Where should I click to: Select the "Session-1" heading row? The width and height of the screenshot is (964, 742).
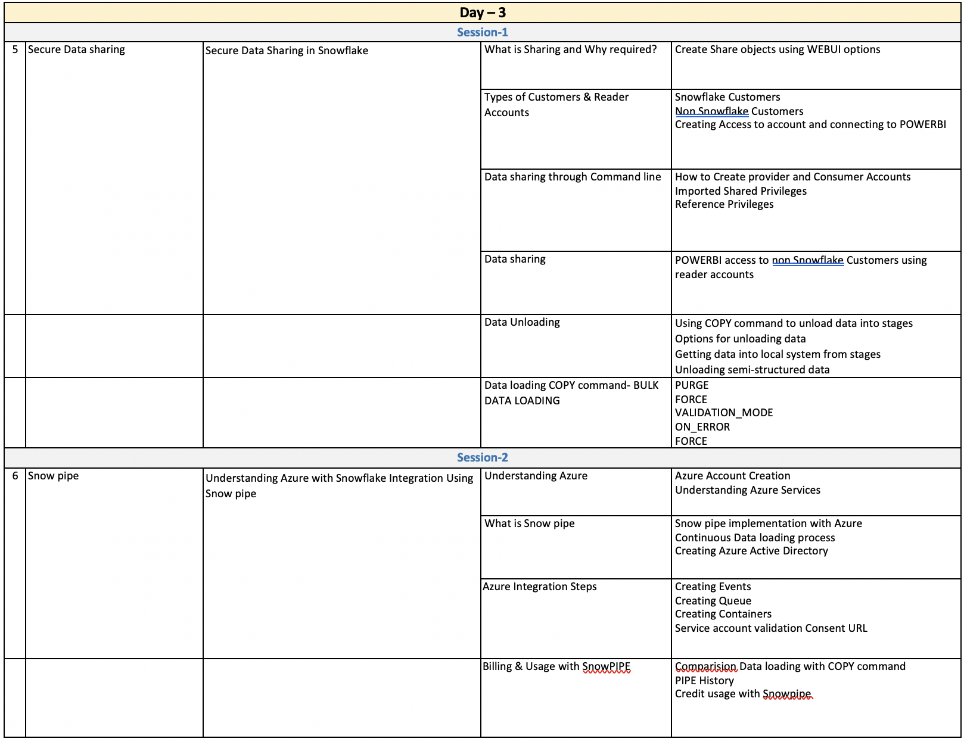click(482, 32)
